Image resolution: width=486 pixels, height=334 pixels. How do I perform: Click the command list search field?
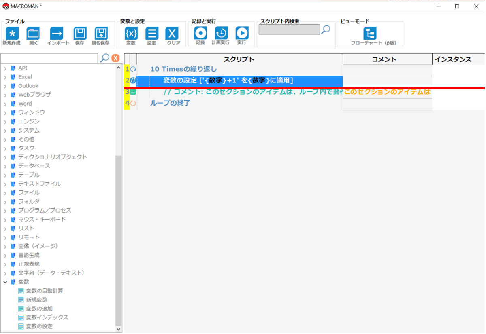coord(49,58)
